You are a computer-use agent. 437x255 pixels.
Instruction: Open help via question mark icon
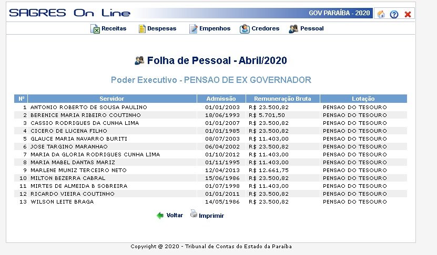click(394, 14)
